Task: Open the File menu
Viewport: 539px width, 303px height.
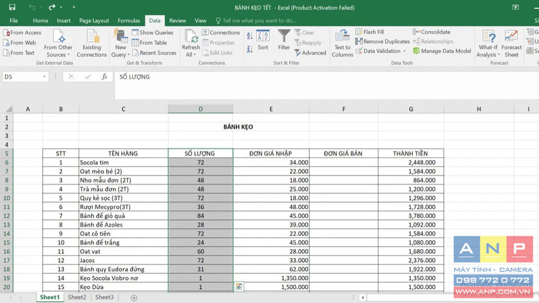Action: (x=13, y=21)
